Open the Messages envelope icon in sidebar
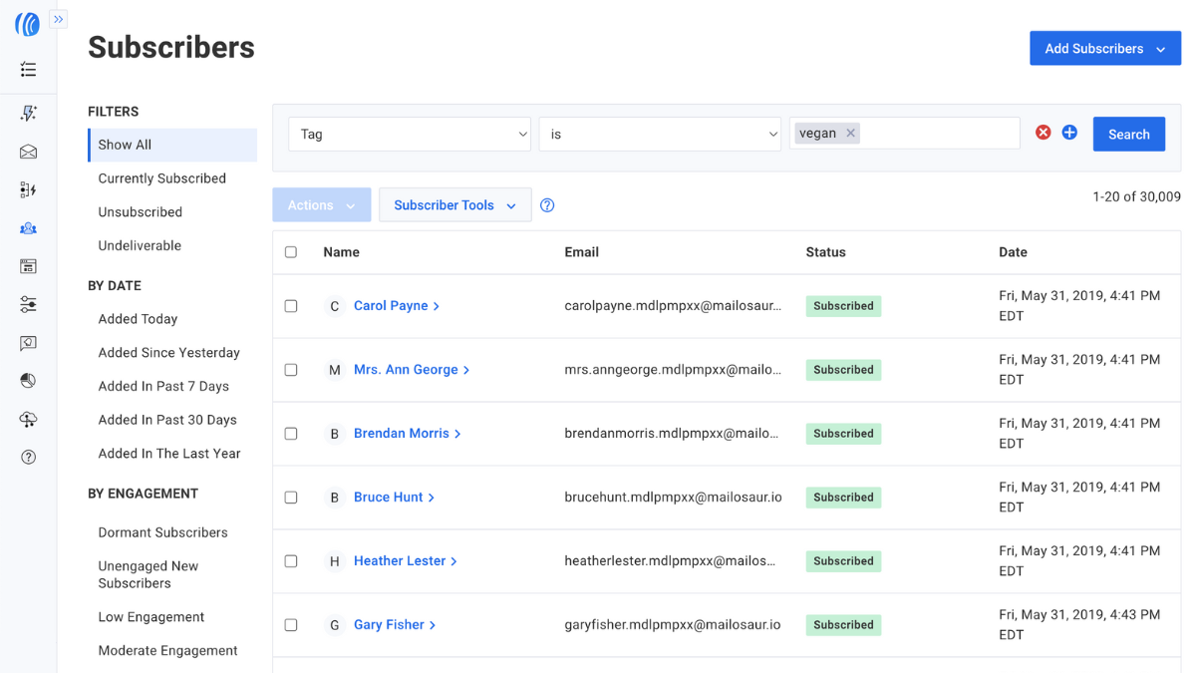 click(x=28, y=152)
